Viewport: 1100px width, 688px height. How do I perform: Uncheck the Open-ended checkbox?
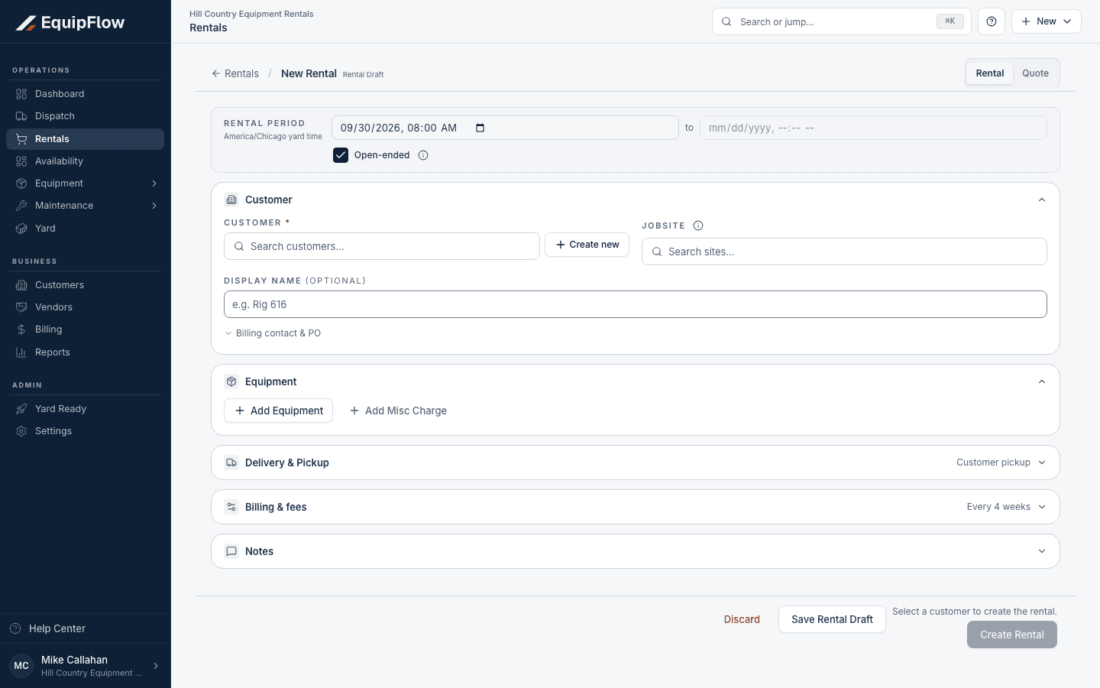pyautogui.click(x=341, y=155)
